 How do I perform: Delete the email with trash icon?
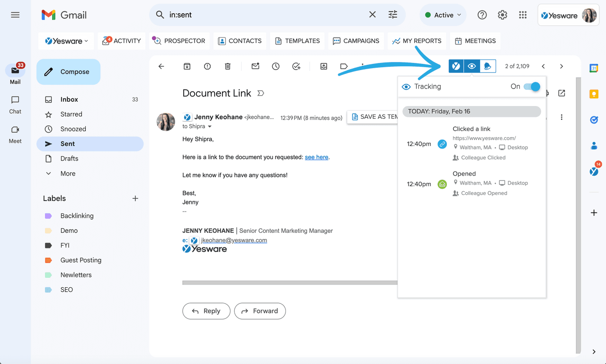tap(228, 66)
